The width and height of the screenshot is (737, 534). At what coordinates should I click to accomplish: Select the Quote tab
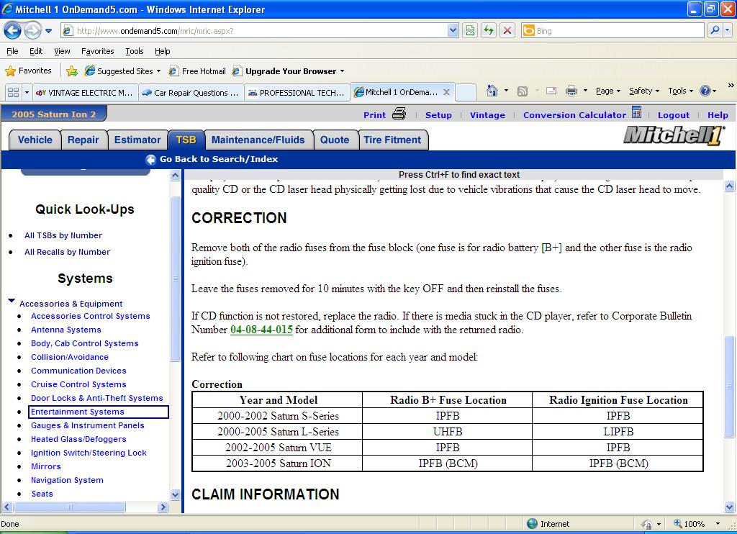click(335, 140)
